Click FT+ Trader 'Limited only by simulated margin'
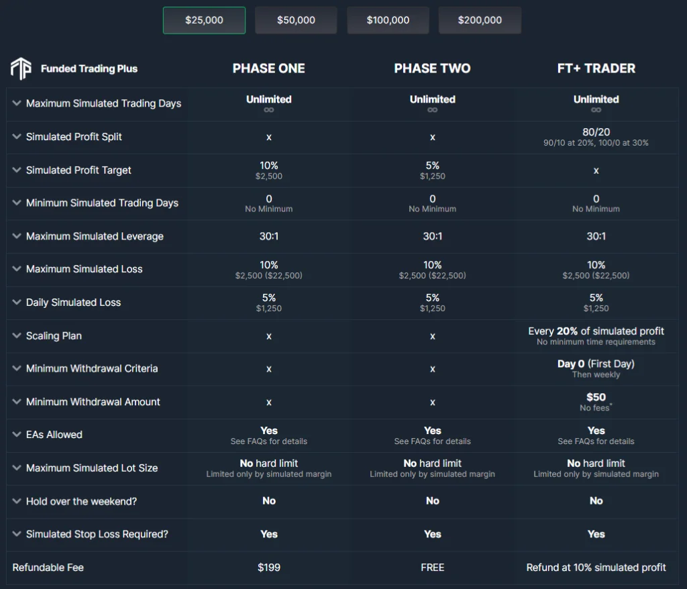This screenshot has width=687, height=589. (x=596, y=474)
